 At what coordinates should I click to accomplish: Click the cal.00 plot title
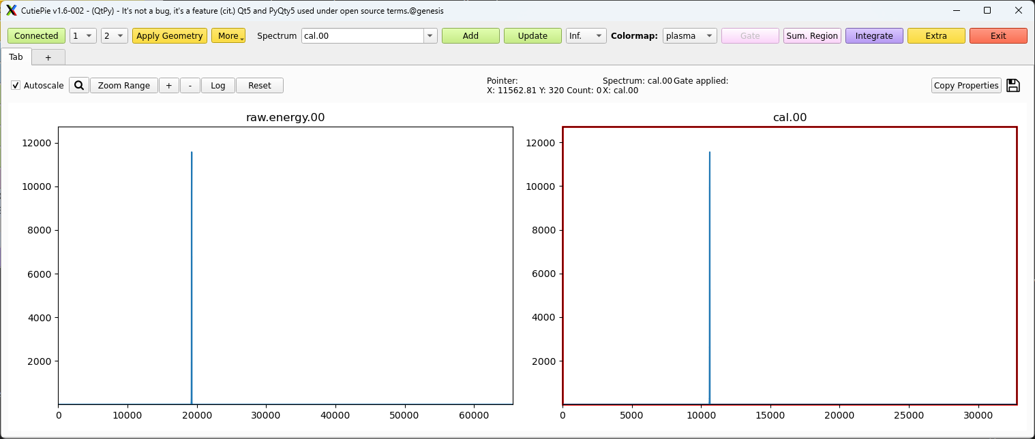tap(790, 117)
